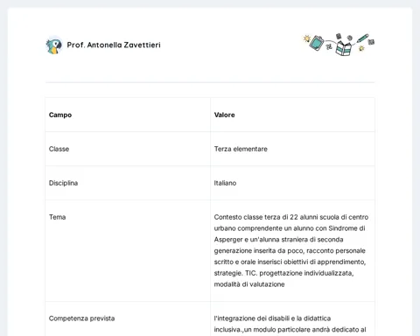Click the light bulb doodle
Viewport: 420px width, 336px height.
click(x=306, y=38)
